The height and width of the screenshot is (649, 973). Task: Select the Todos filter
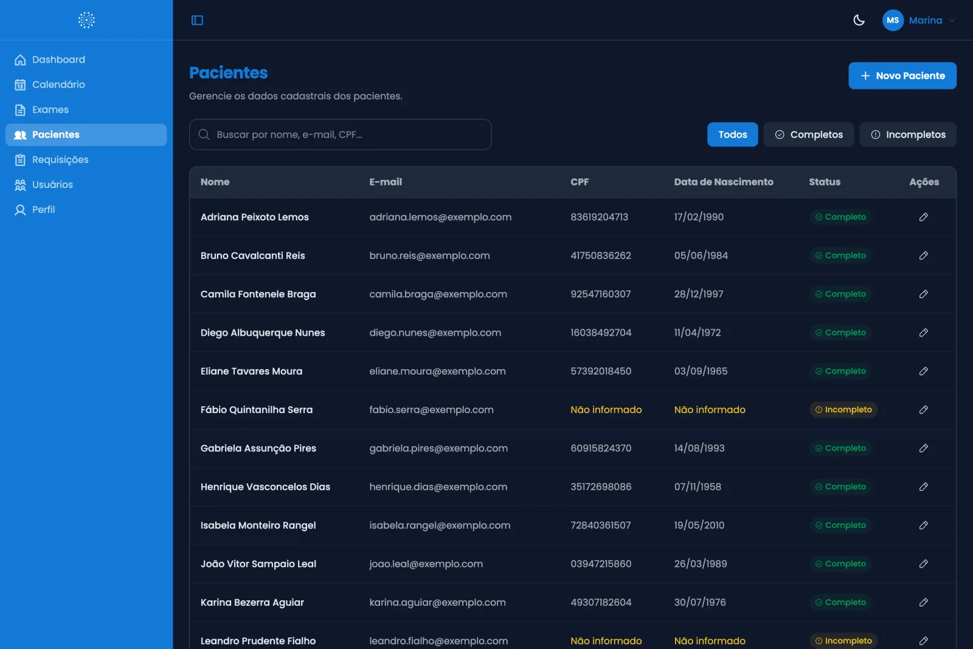point(732,134)
